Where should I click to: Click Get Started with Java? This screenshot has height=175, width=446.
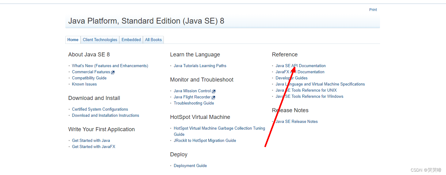(91, 141)
